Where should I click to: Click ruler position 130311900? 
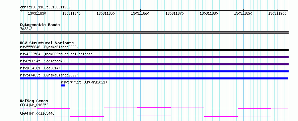coord(278,13)
